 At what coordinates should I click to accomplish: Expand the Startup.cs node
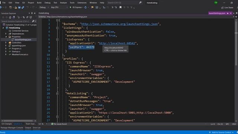(x=6, y=51)
